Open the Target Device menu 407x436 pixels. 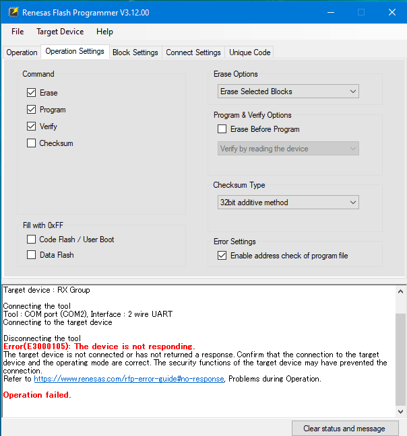click(x=60, y=32)
